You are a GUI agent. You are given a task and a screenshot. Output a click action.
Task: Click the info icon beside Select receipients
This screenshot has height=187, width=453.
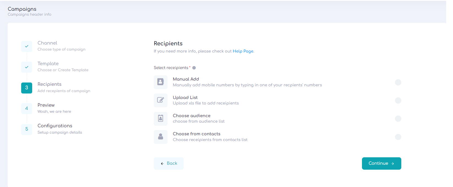[x=194, y=68]
